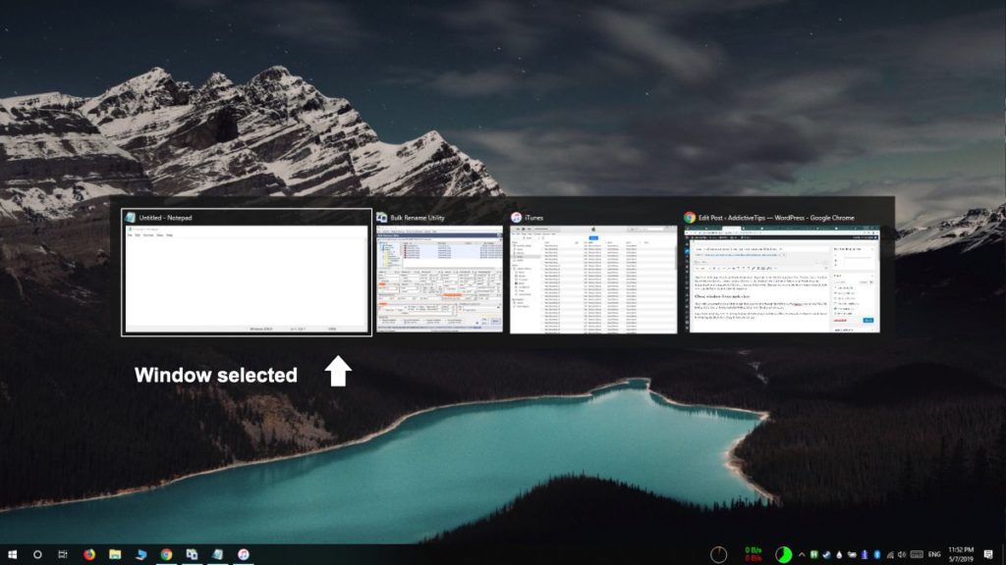This screenshot has width=1006, height=565.
Task: Expand hidden icons with the tray chevron
Action: [802, 553]
